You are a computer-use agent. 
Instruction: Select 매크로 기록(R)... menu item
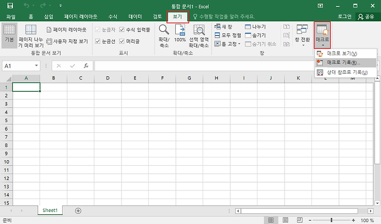[x=345, y=62]
